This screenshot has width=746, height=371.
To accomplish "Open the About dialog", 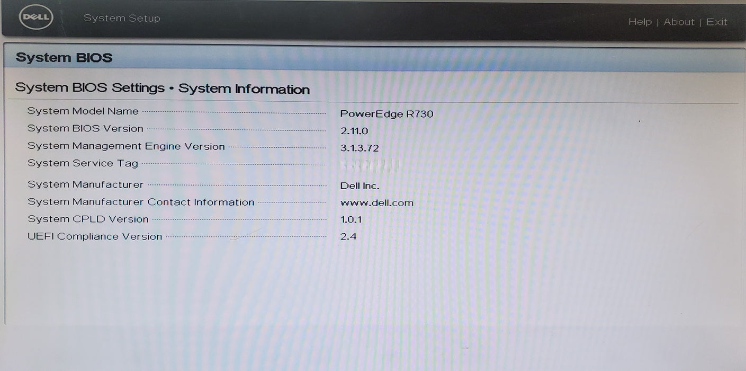I will (x=679, y=22).
